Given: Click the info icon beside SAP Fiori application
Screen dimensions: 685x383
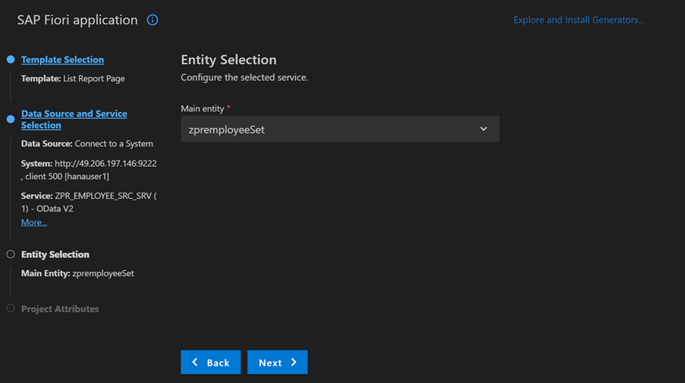Looking at the screenshot, I should coord(152,20).
